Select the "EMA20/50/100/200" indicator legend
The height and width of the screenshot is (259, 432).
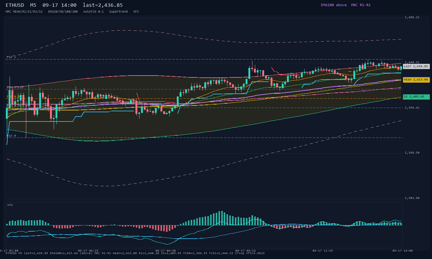point(63,12)
